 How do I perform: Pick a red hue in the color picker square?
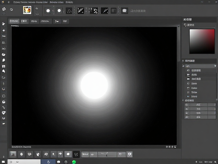212,32
